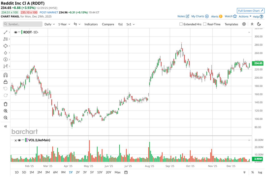The height and width of the screenshot is (178, 266).
Task: Collapse the VOL pane chevron
Action: coord(249,140)
